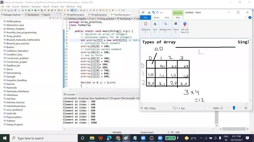Screen dimensions: 254x142
Task: Select the Array_practise project in Package Explorer
Action: [x=13, y=36]
